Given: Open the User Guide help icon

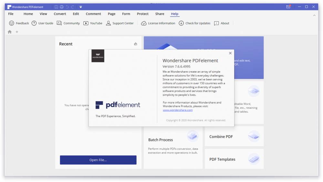Looking at the screenshot, I should coord(34,23).
